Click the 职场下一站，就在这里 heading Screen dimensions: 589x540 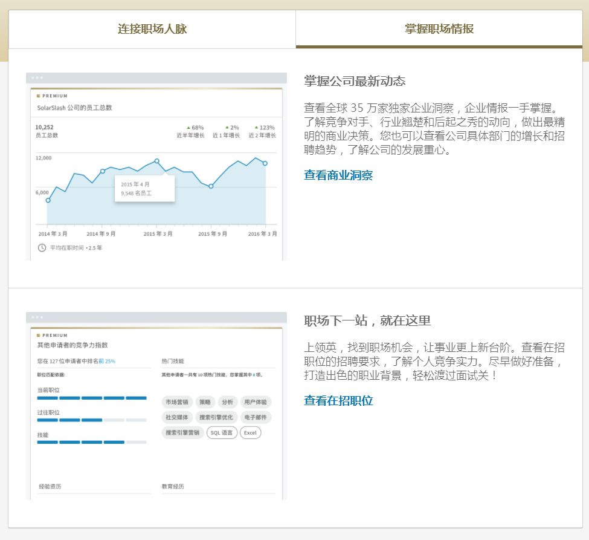coord(367,320)
